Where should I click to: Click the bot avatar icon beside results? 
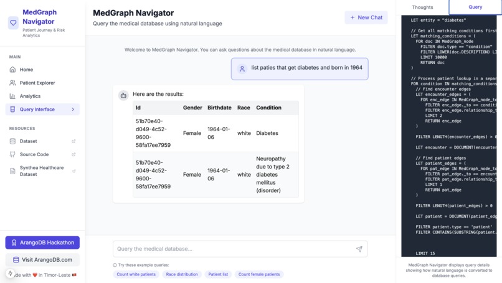click(x=123, y=95)
